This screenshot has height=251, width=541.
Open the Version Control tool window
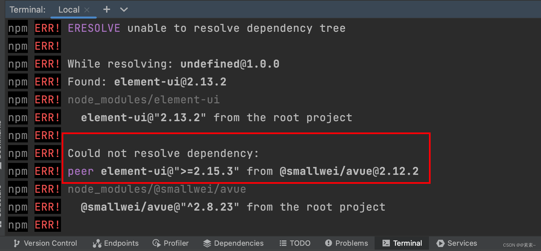point(45,243)
